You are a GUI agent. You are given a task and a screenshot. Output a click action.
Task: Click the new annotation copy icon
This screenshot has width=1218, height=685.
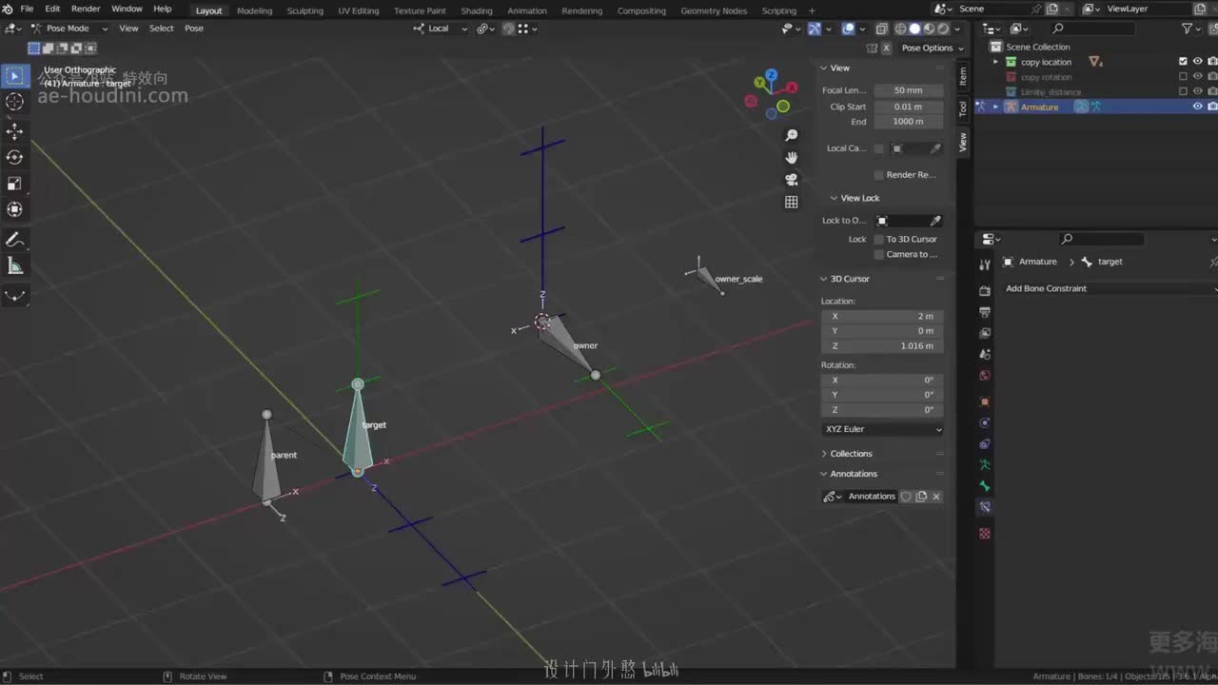point(921,497)
